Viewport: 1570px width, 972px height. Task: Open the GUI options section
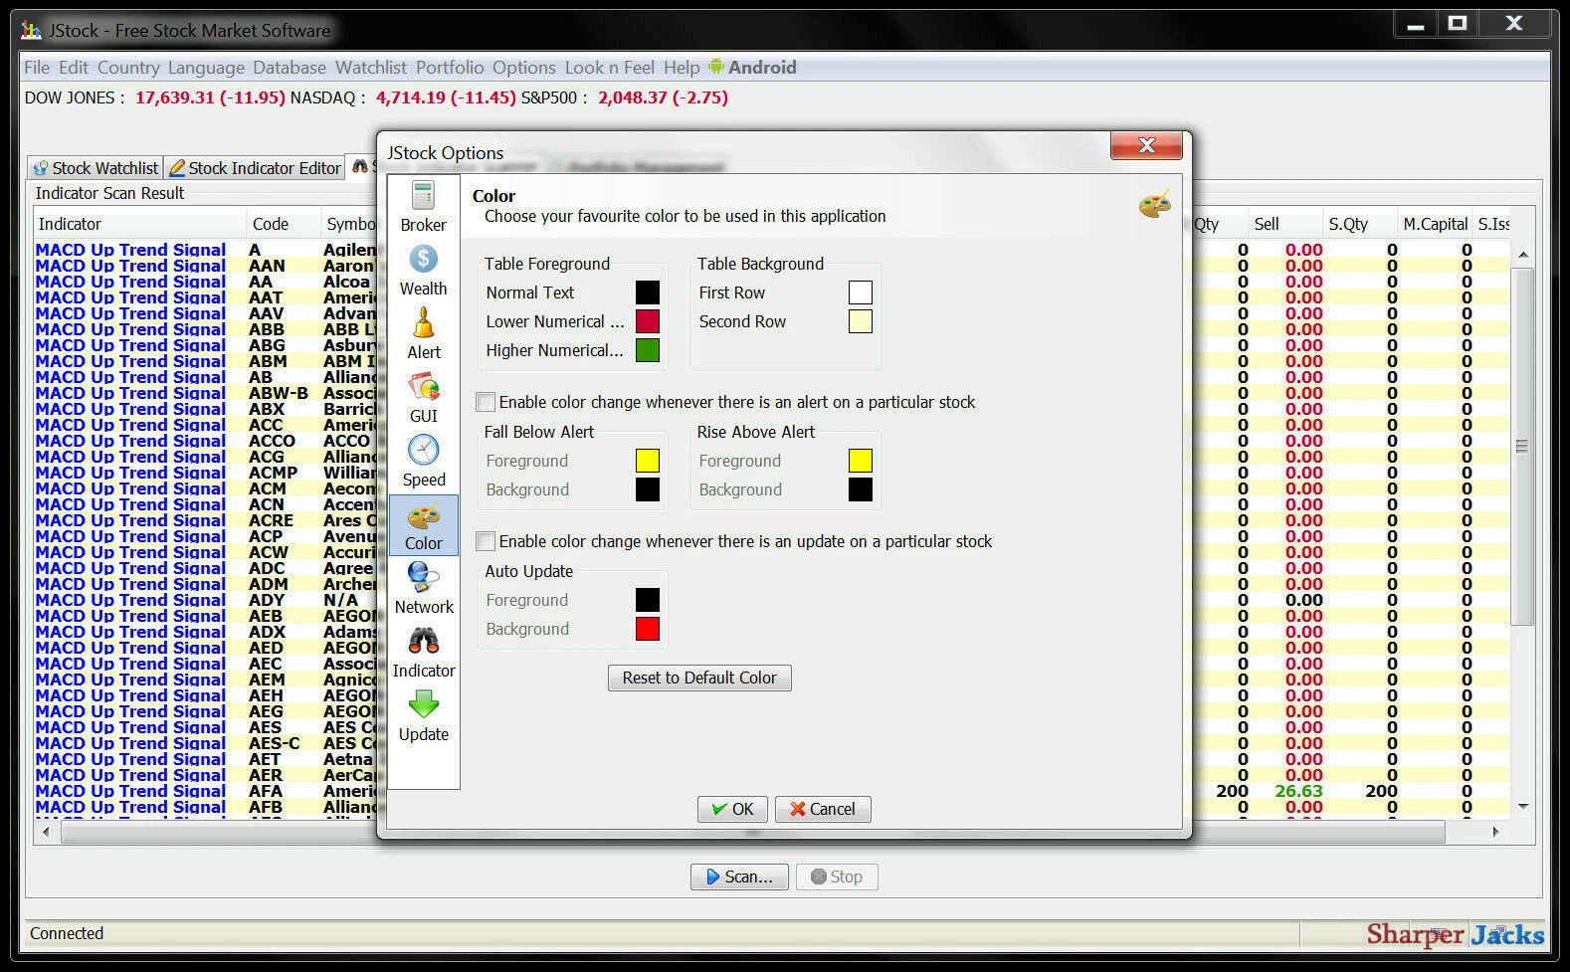pyautogui.click(x=424, y=398)
